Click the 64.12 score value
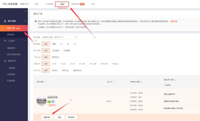Image resolution: width=200 pixels, height=121 pixels. [109, 101]
